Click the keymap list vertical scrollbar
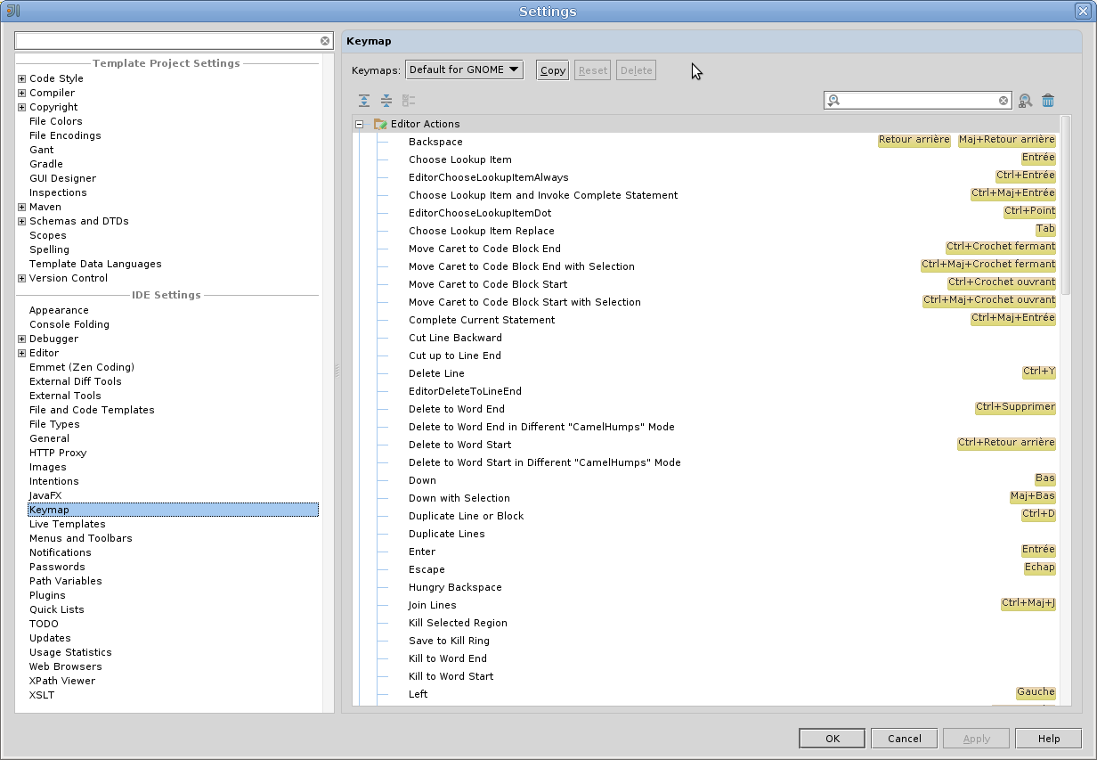Screen dimensions: 1097x760 pos(1066,207)
